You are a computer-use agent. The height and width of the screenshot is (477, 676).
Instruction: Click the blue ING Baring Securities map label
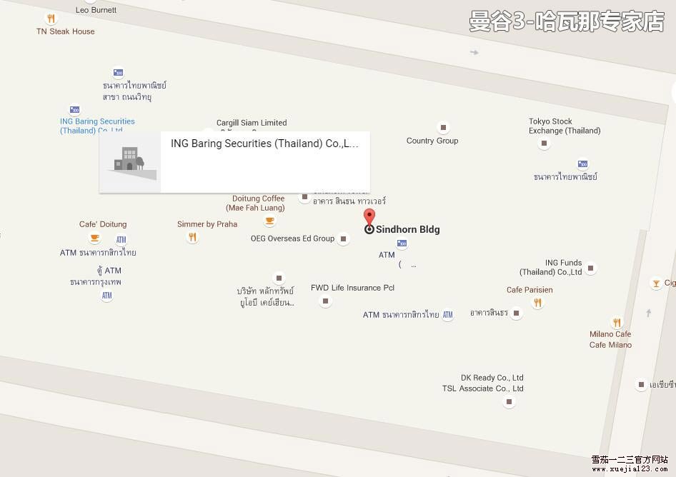[x=97, y=126]
